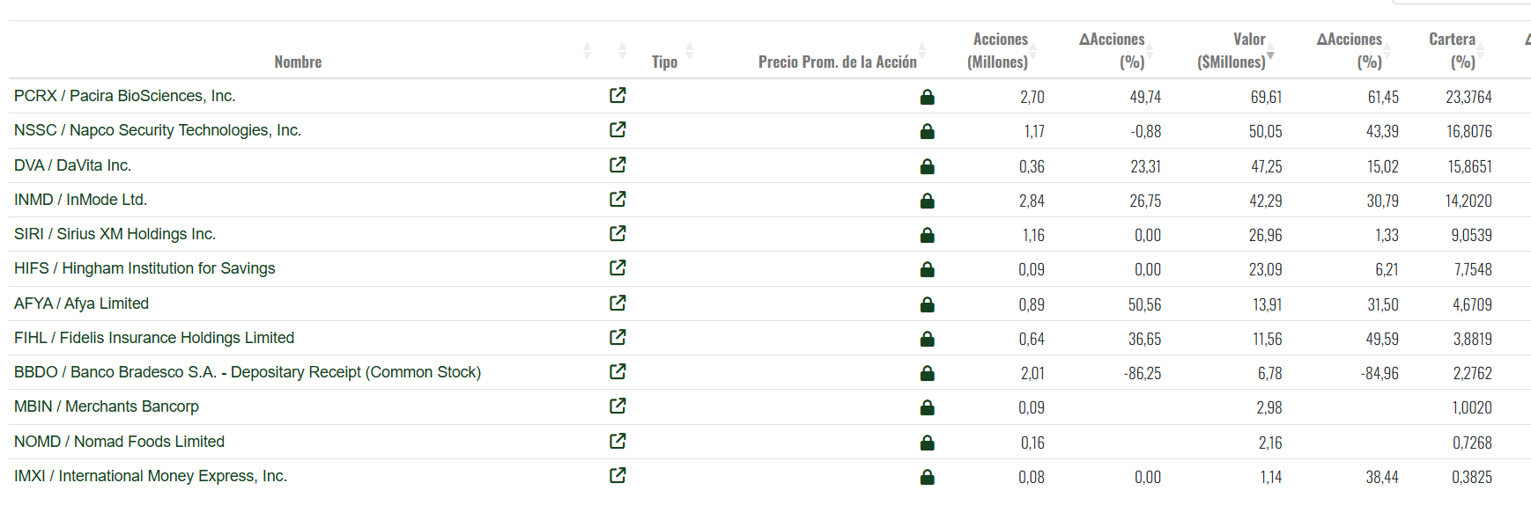This screenshot has height=505, width=1531.
Task: Click the lock icon in INMD row
Action: pyautogui.click(x=927, y=201)
